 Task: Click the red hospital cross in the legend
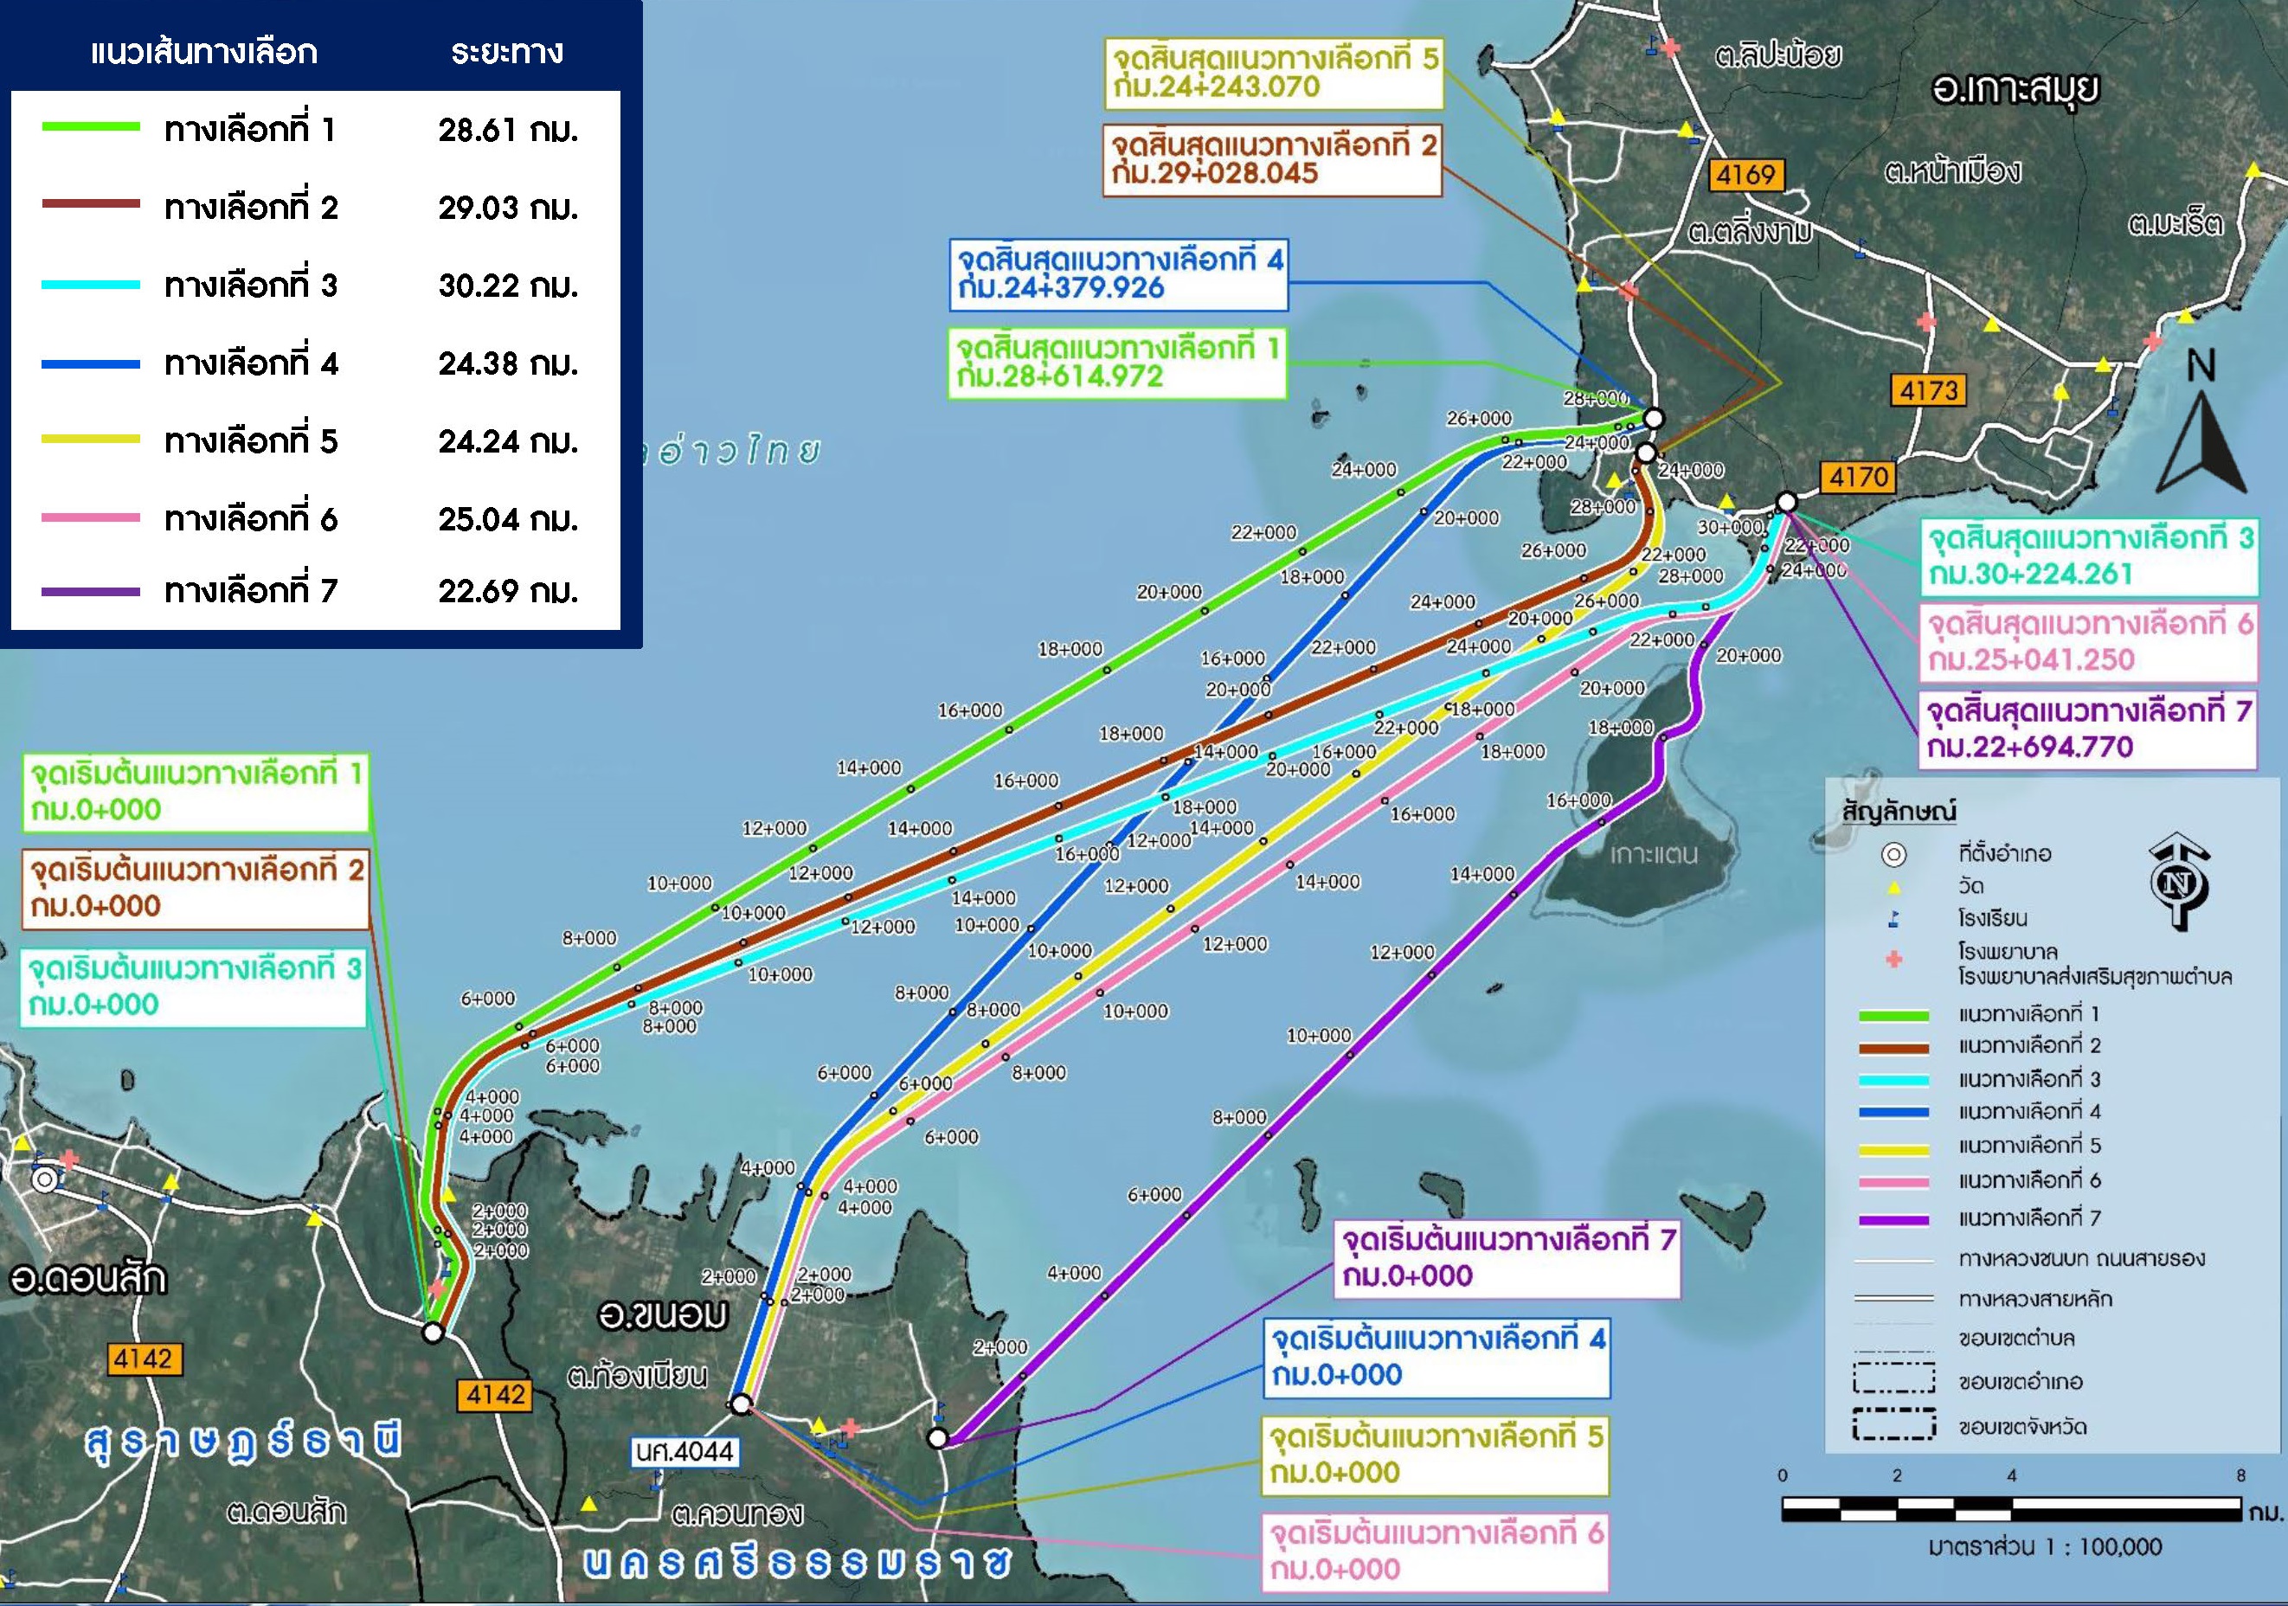click(1893, 960)
